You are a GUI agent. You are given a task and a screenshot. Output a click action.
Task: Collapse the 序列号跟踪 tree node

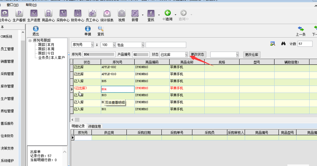[30, 41]
